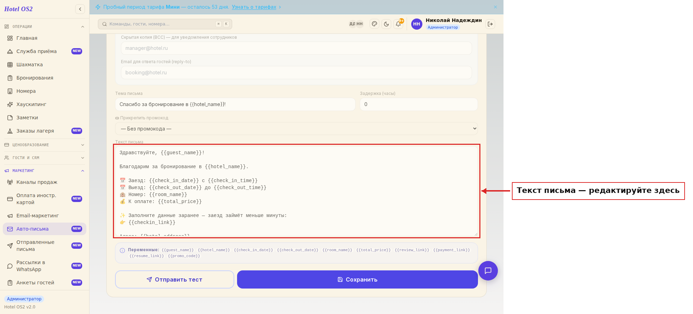
Task: Click the command search box
Action: coord(165,24)
